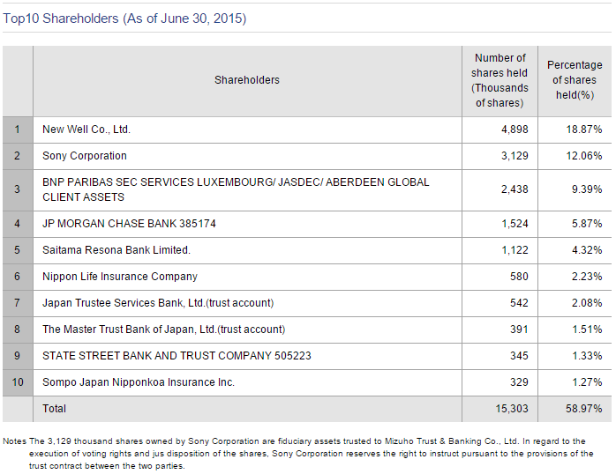Click Sompo Japan Nipponkoa Insurance Inc. cell
The image size is (616, 474).
pyautogui.click(x=139, y=382)
